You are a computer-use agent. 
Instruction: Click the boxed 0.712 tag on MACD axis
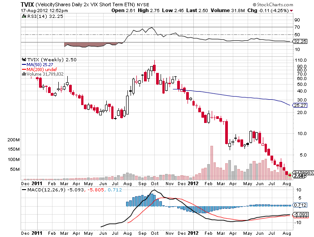(300, 205)
